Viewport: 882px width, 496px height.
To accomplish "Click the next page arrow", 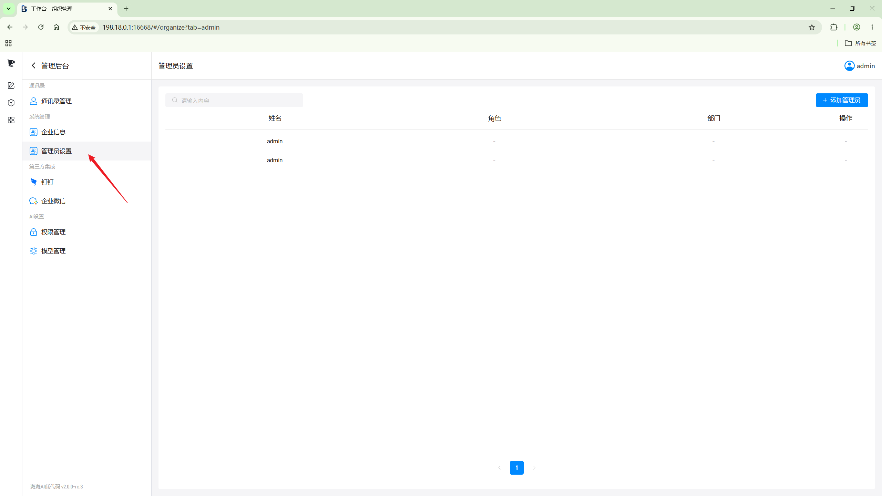I will pos(534,468).
